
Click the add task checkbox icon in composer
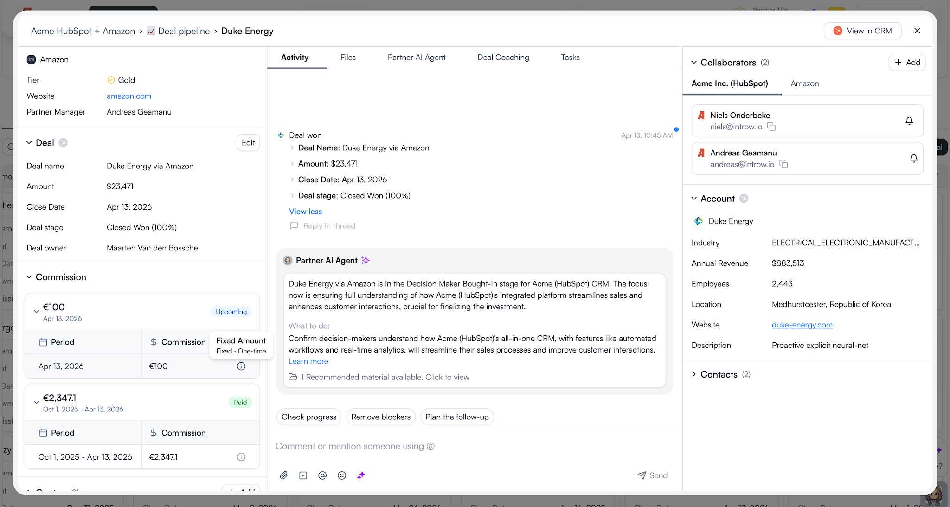click(303, 475)
